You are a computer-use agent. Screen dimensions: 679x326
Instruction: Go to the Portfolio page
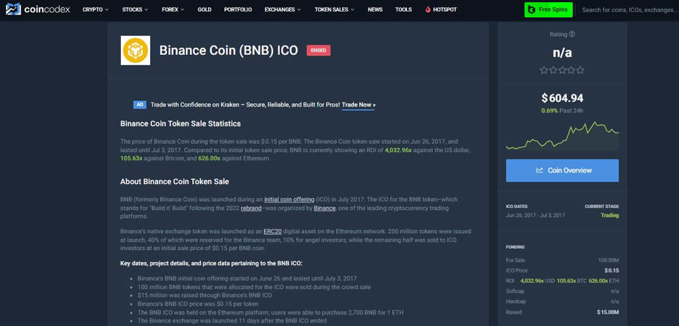[238, 10]
